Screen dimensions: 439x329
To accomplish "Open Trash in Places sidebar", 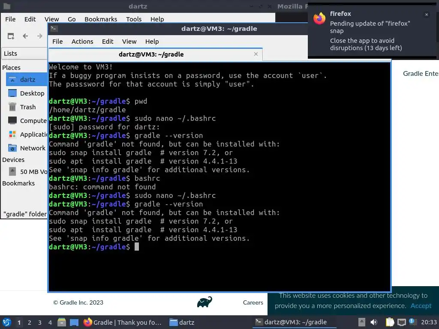I will (26, 107).
